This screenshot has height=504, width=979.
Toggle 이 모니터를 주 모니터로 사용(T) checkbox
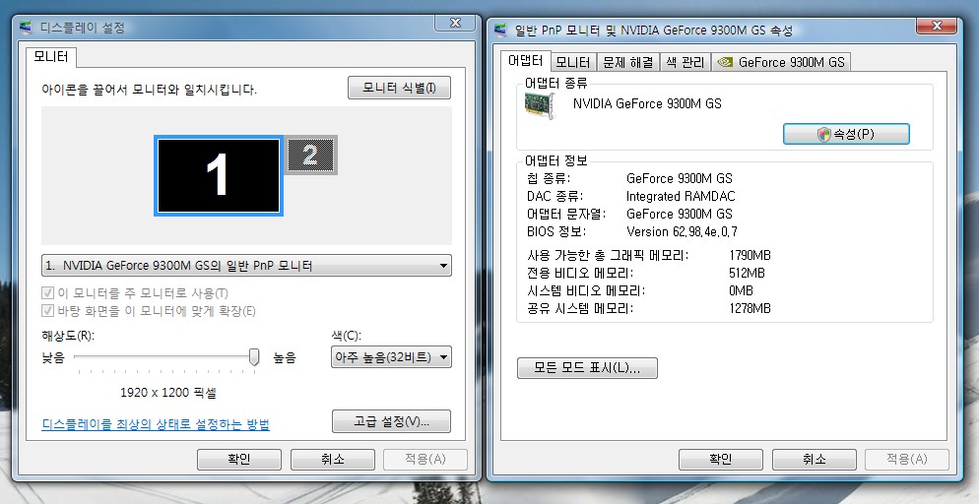click(x=47, y=292)
